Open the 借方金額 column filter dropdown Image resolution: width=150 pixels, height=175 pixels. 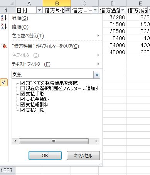click(123, 10)
